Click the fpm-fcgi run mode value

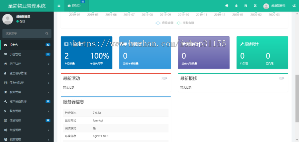98,121
